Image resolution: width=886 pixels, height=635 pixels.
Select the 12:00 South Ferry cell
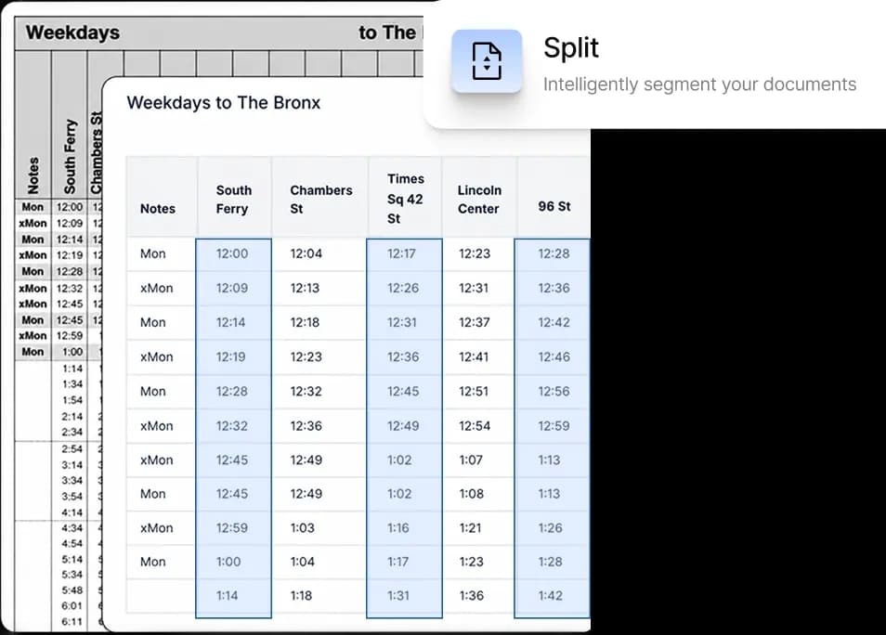[x=233, y=253]
